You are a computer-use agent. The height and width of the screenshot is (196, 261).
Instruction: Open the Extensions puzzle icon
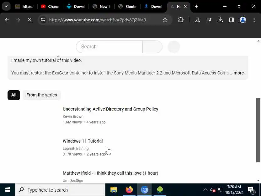click(x=181, y=20)
